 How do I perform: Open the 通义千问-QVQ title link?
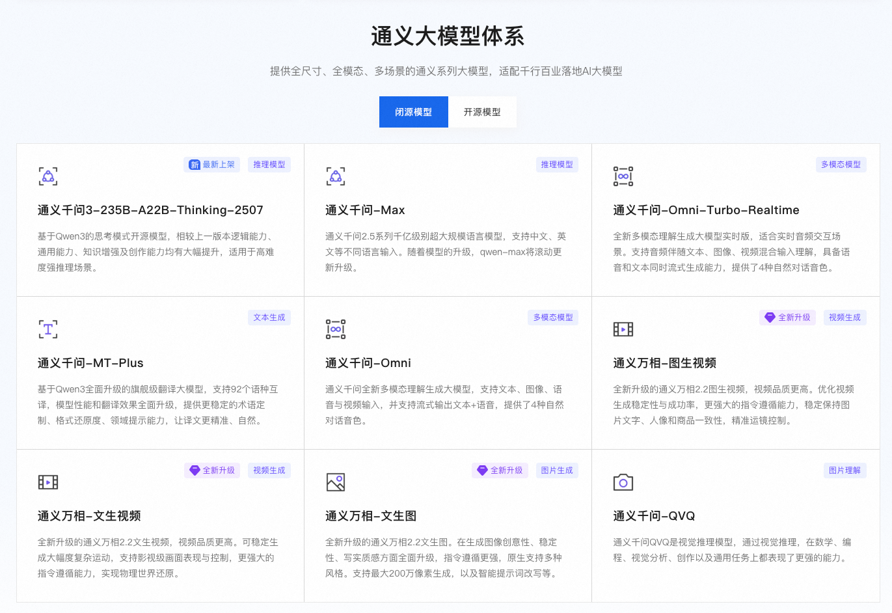(x=654, y=516)
